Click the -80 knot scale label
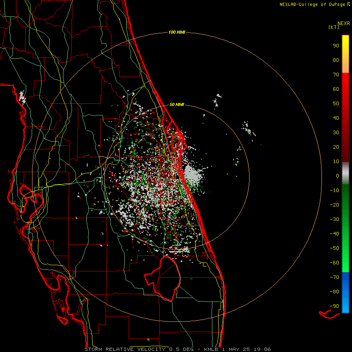Image resolution: width=352 pixels, height=352 pixels. pos(334,292)
